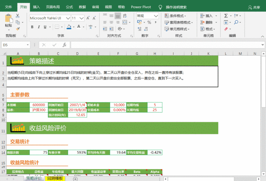Image resolution: width=266 pixels, height=181 pixels.
Task: Apply the Borders icon
Action: (x=57, y=27)
